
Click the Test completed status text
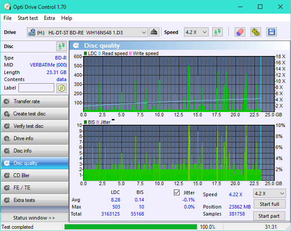point(18,227)
